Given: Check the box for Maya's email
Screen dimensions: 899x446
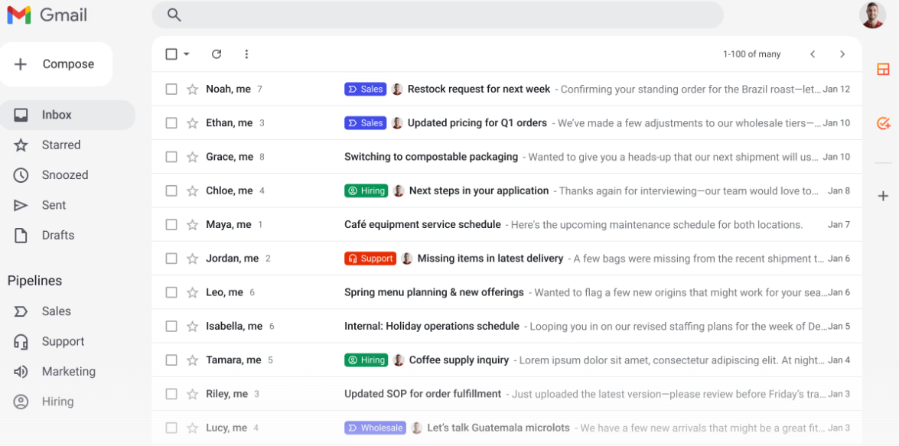Looking at the screenshot, I should (171, 224).
